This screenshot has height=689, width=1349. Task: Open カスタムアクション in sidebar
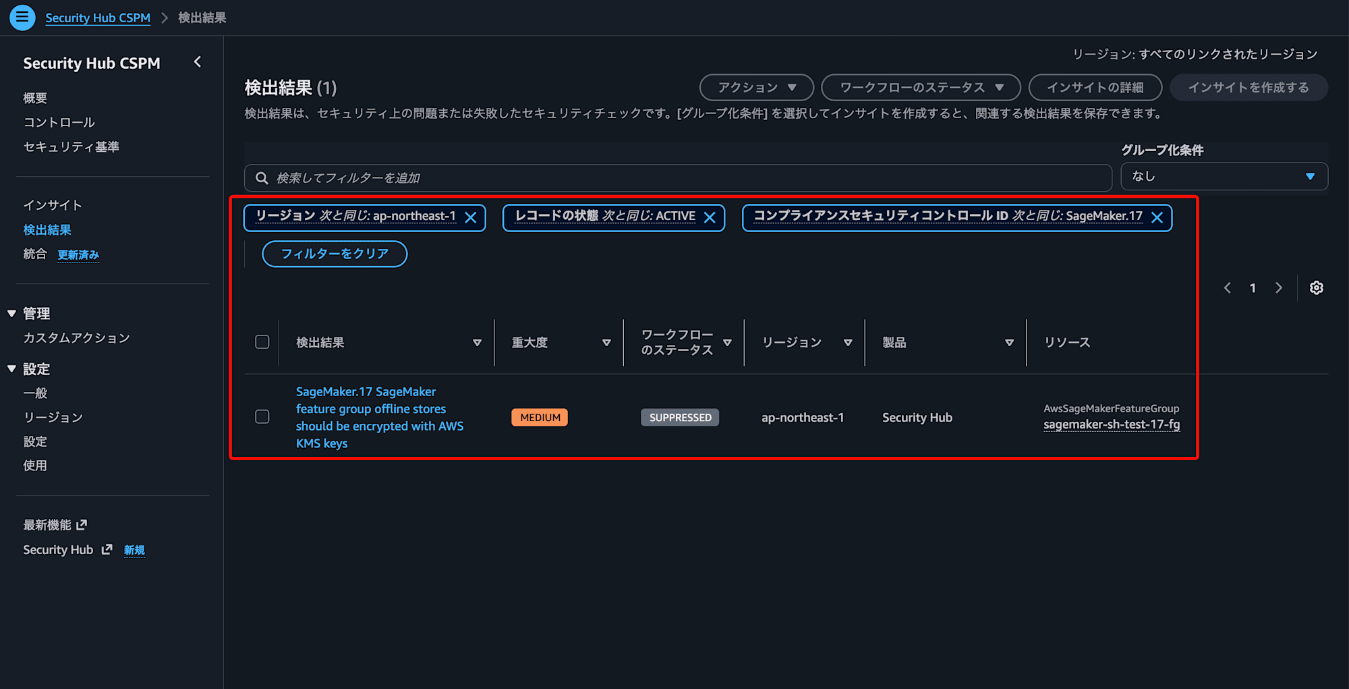76,338
